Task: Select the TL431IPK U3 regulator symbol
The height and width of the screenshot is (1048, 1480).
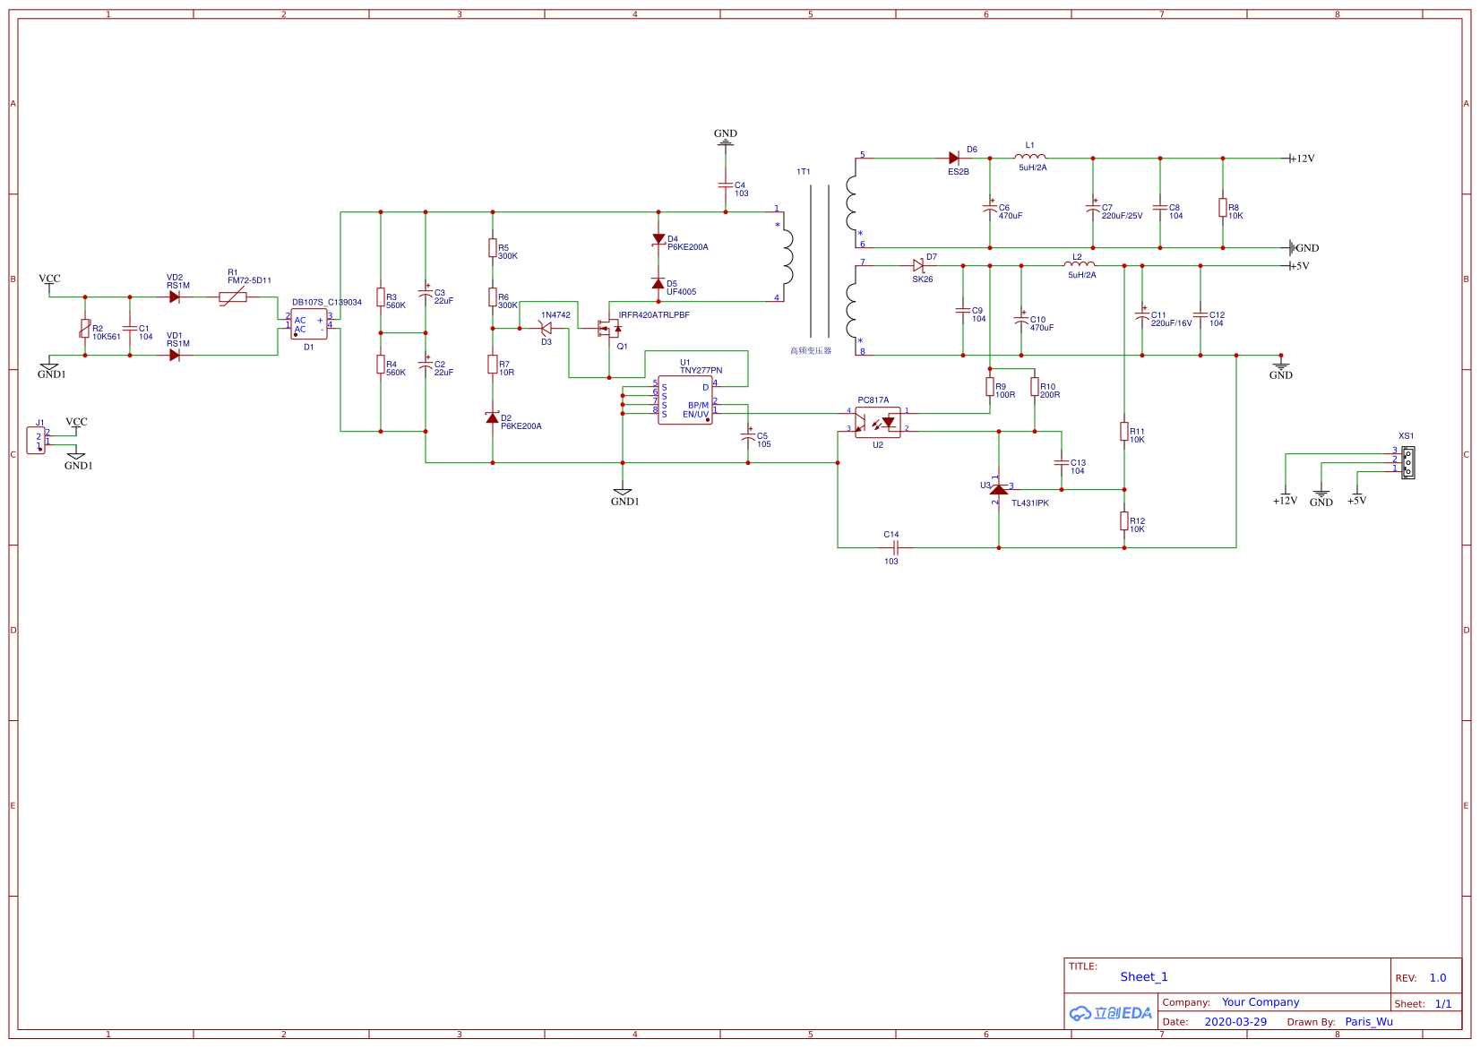Action: (999, 489)
